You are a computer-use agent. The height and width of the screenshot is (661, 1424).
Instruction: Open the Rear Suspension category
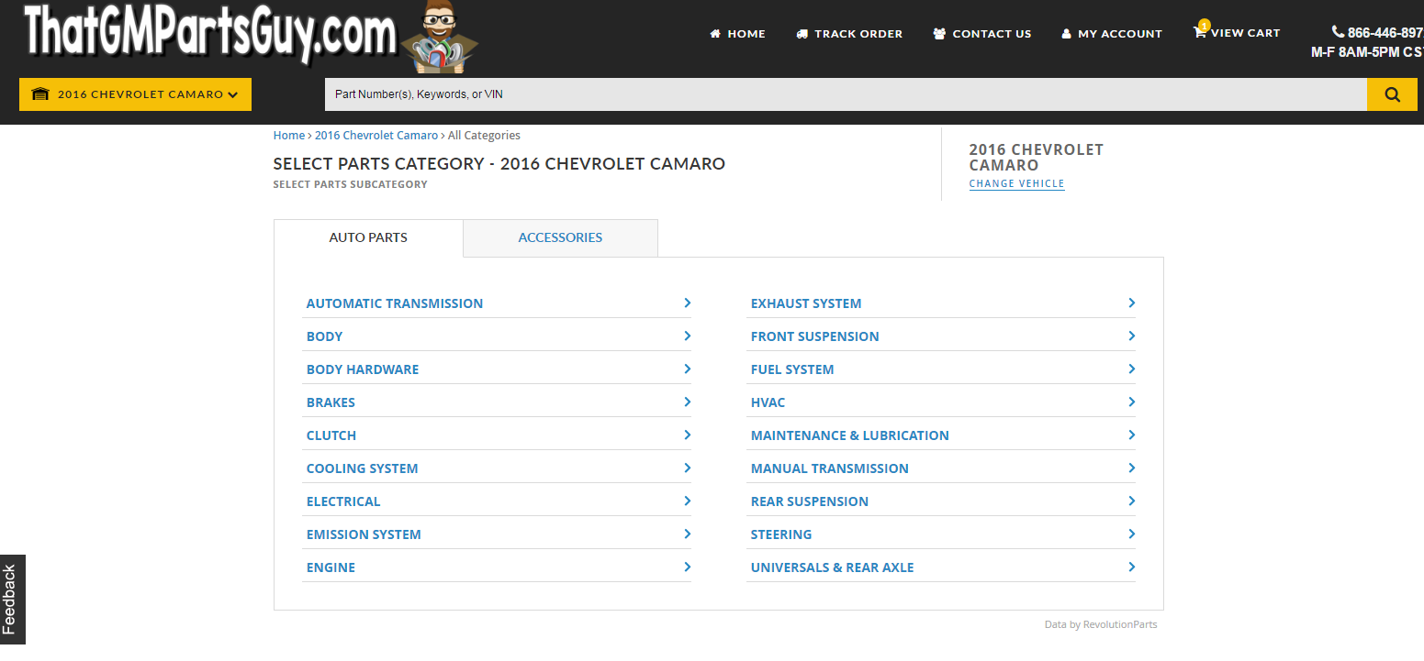941,501
